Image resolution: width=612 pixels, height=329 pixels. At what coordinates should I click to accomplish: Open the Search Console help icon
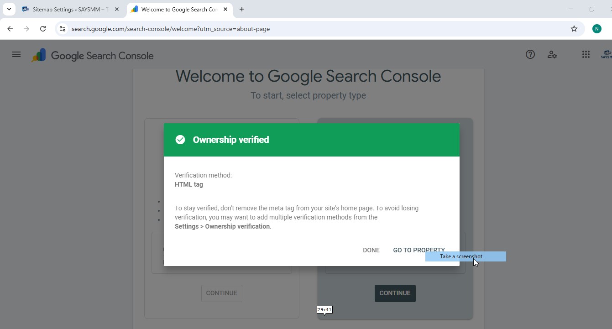pos(530,54)
